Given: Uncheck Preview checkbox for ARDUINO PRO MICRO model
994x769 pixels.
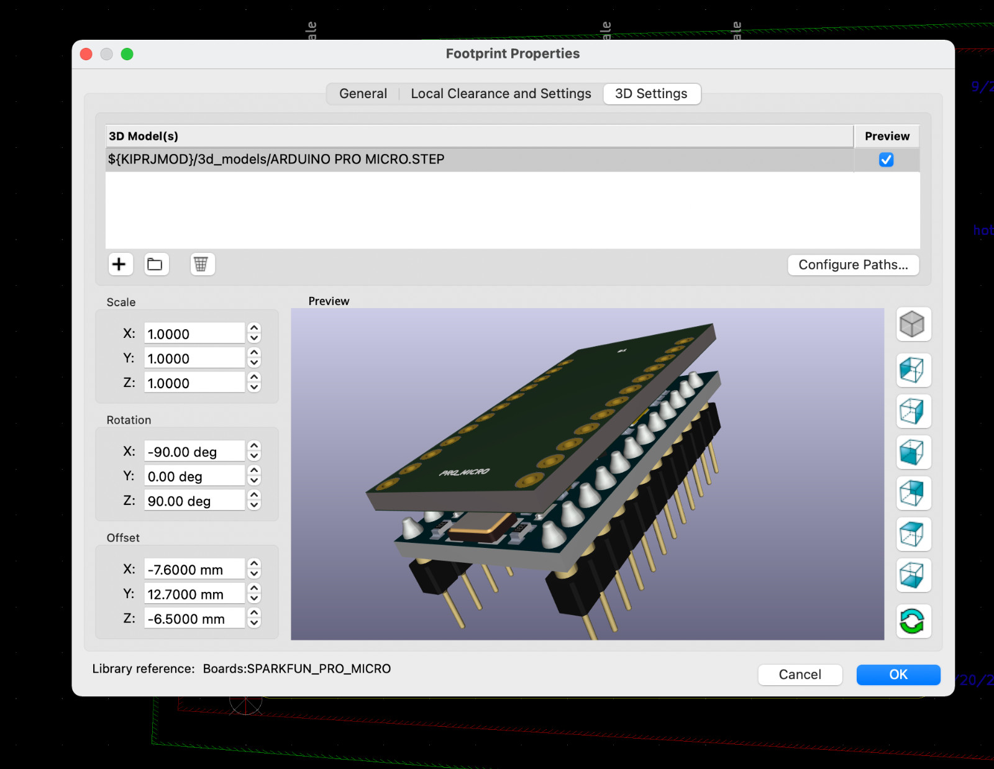Looking at the screenshot, I should point(887,160).
